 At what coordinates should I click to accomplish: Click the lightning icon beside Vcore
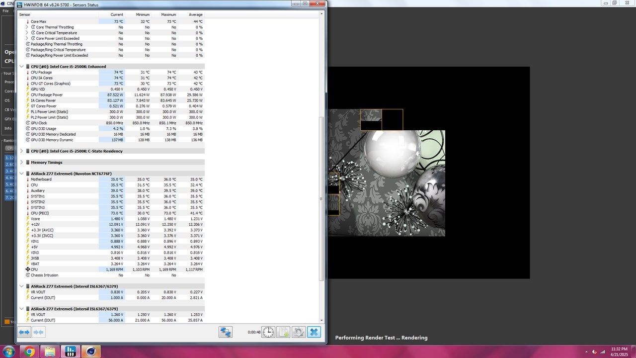coord(28,219)
